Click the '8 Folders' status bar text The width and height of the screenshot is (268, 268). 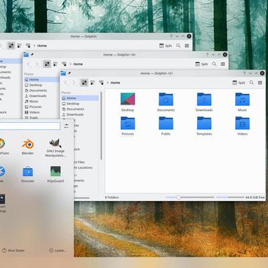pos(112,198)
